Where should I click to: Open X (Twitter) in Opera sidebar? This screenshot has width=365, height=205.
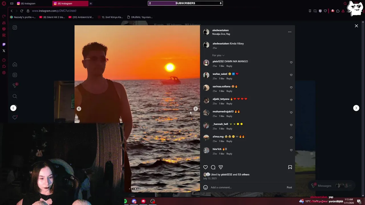click(4, 51)
